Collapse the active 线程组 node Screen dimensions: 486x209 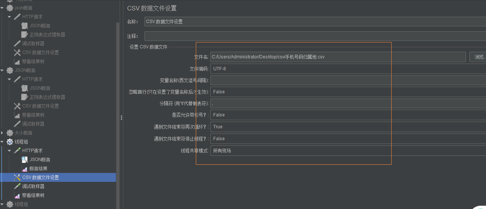click(2, 142)
